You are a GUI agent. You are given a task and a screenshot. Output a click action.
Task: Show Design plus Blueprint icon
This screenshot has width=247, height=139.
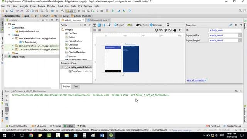(x=104, y=25)
